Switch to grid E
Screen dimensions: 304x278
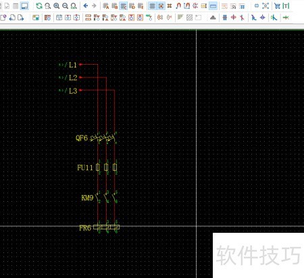click(x=141, y=6)
